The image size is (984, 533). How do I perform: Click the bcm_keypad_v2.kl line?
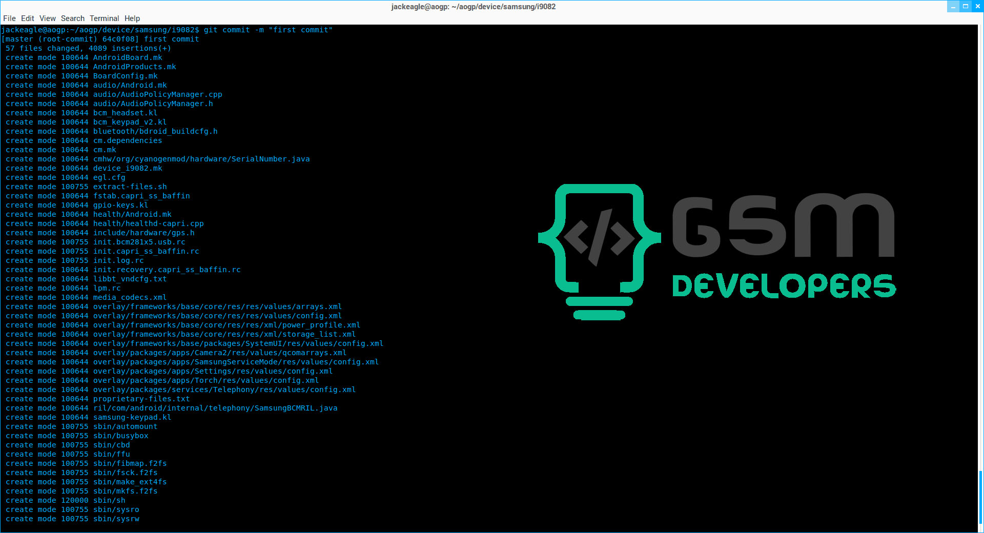pyautogui.click(x=86, y=122)
